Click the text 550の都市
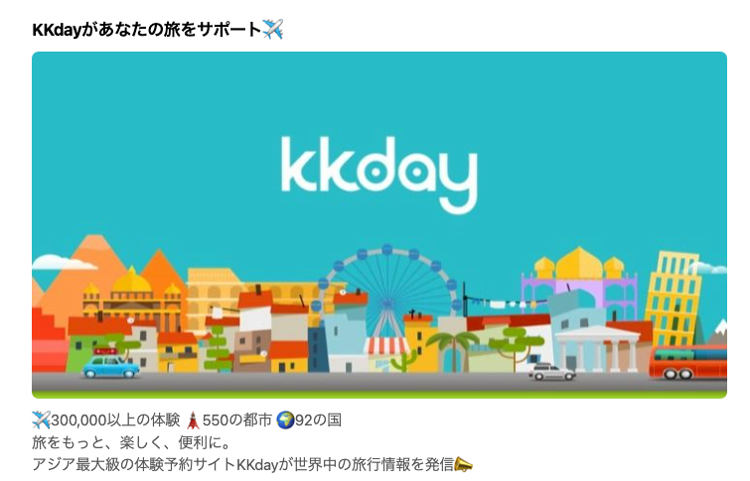Viewport: 750px width, 481px height. click(x=236, y=421)
